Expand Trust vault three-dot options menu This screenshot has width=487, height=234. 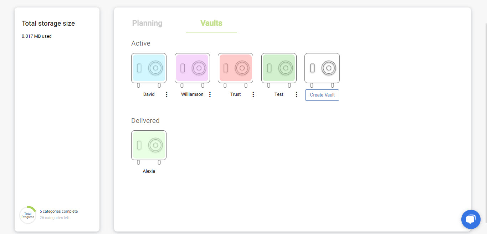253,94
